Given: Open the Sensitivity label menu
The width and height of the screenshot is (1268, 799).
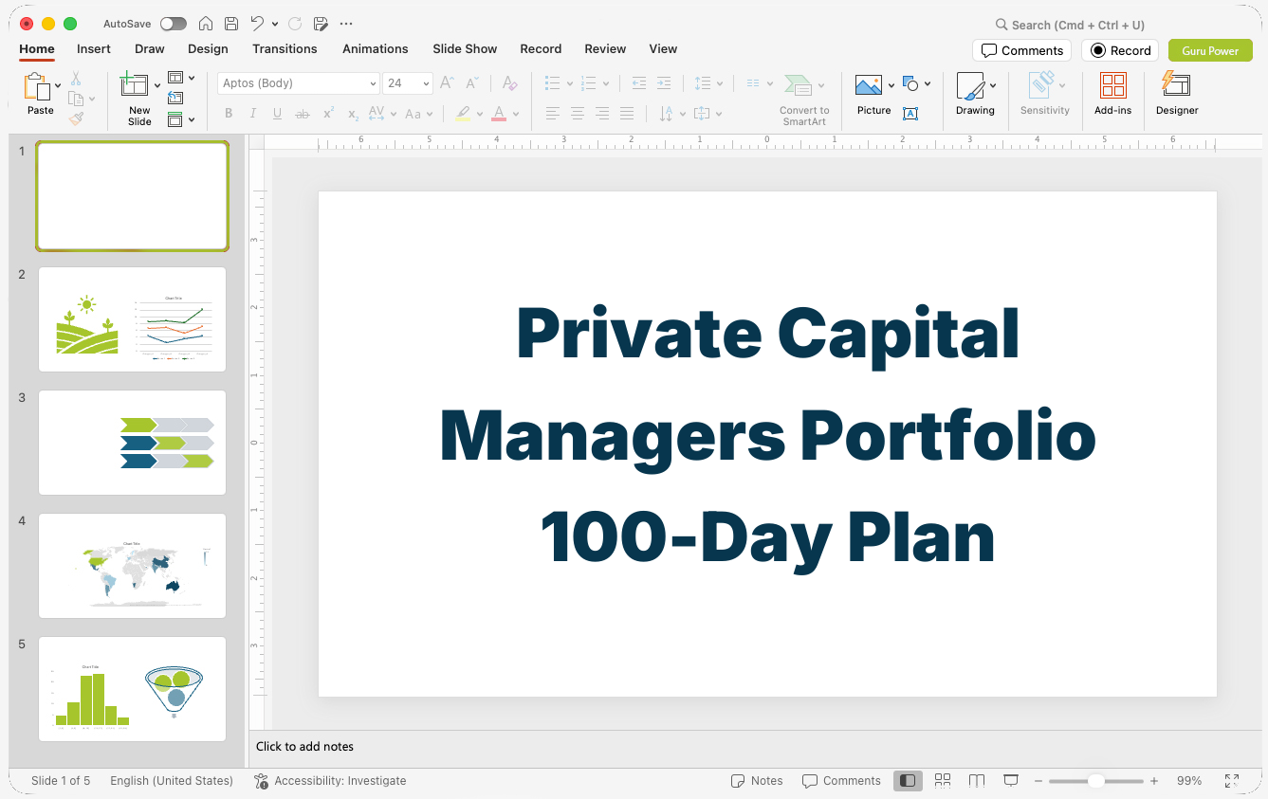Looking at the screenshot, I should point(1044,93).
